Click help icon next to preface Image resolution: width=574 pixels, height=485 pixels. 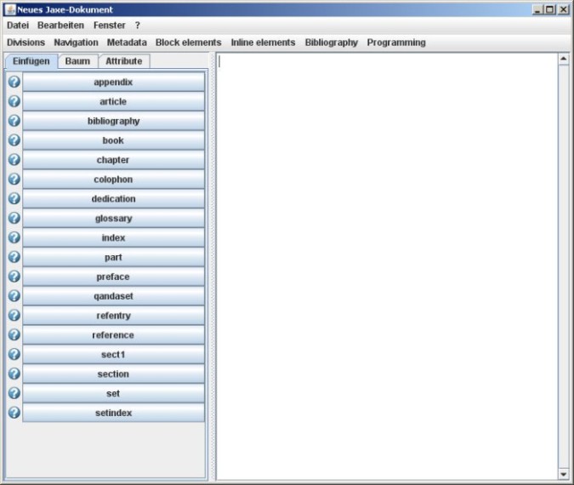[14, 277]
